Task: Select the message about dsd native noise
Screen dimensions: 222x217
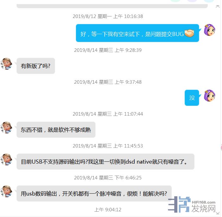Action: click(x=106, y=162)
